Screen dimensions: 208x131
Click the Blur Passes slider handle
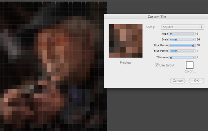tap(176, 51)
